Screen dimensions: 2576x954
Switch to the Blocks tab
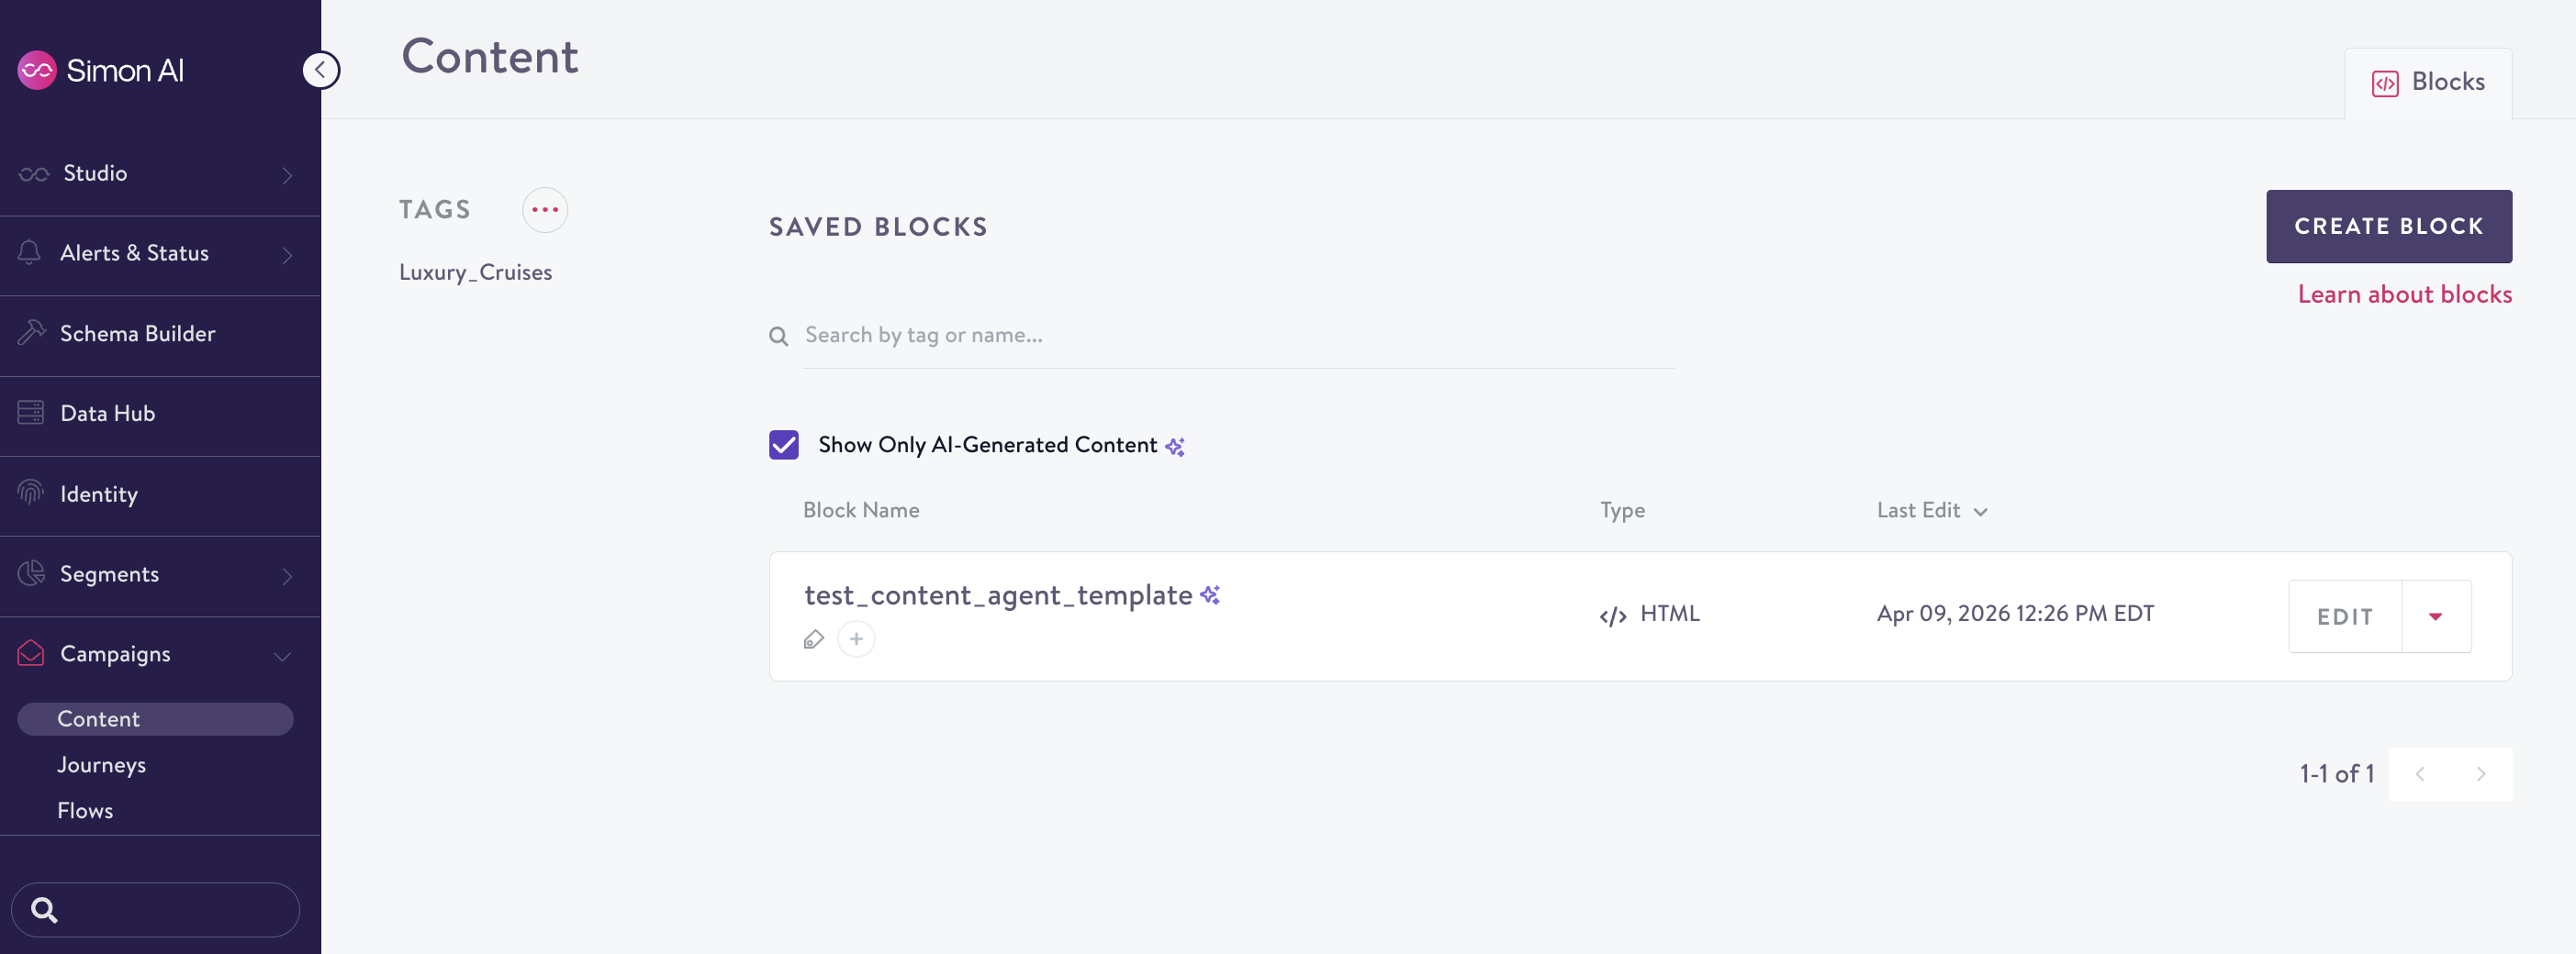[x=2430, y=82]
